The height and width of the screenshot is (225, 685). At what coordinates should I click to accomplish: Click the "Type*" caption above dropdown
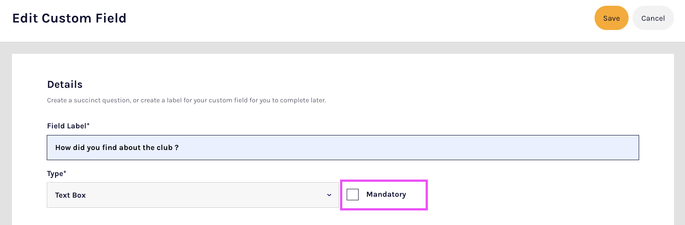pos(56,173)
